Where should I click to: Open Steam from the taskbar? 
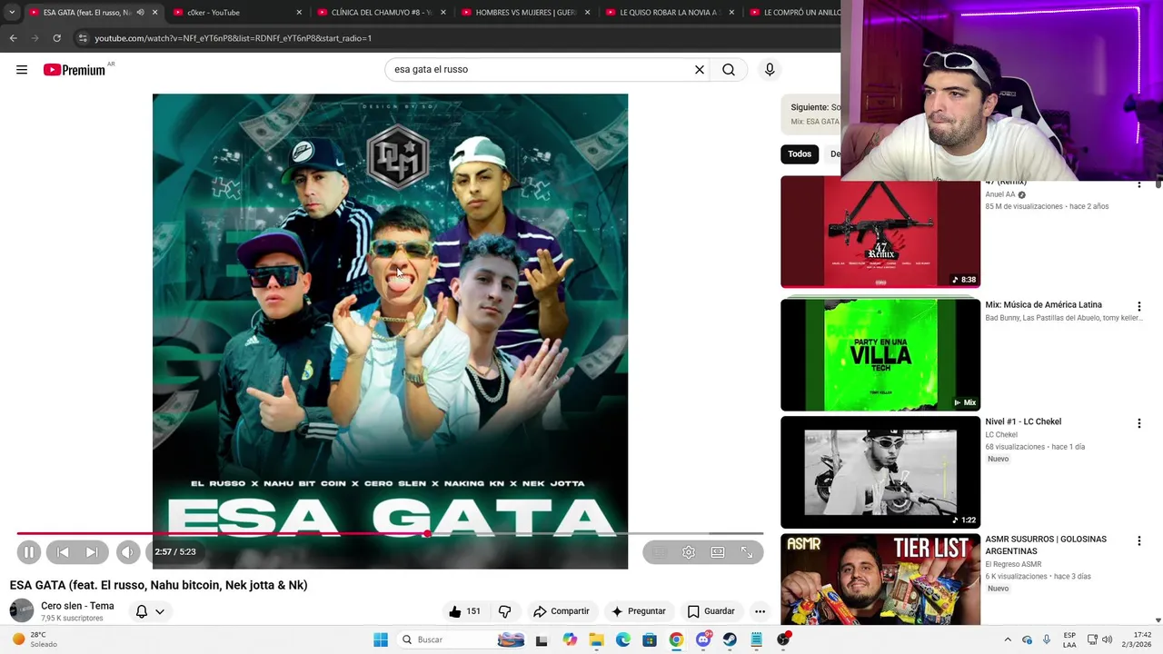[730, 639]
